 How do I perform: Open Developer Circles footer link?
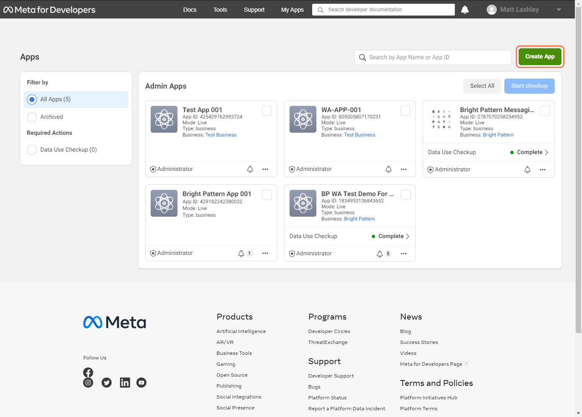[x=329, y=331]
